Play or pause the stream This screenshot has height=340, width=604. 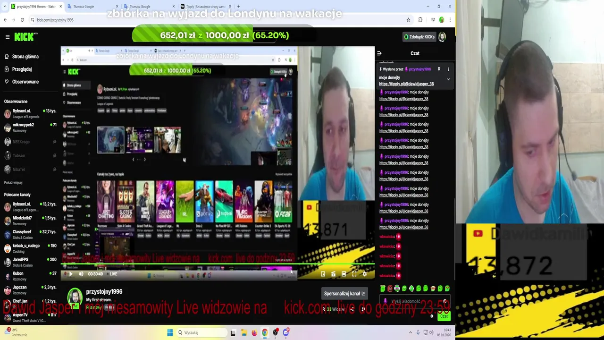[71, 274]
